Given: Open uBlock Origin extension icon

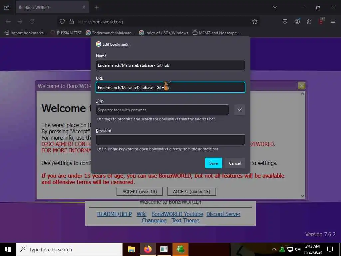Looking at the screenshot, I should 321,21.
